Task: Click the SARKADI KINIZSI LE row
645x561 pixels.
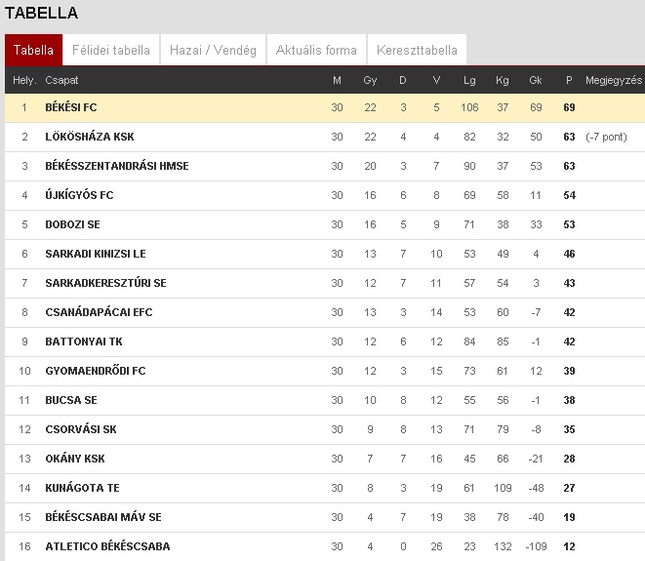Action: tap(325, 254)
